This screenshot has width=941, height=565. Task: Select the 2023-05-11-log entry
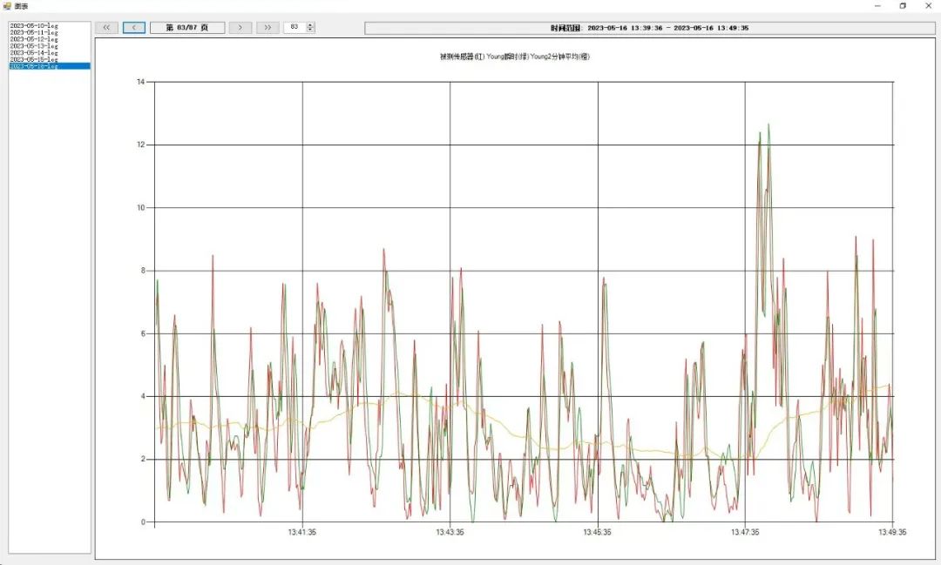pyautogui.click(x=34, y=33)
